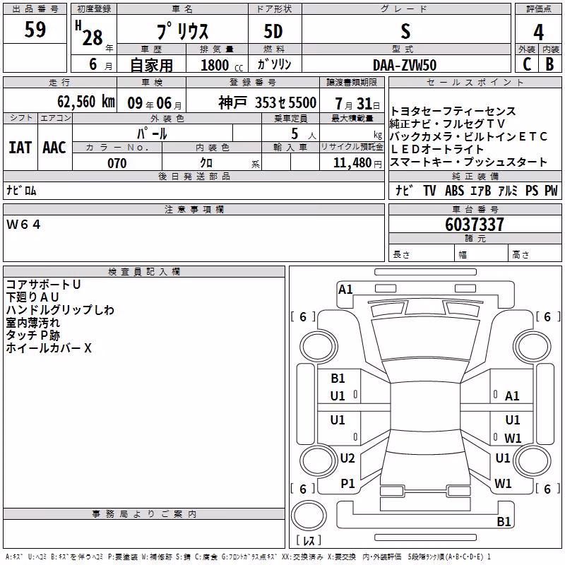Click the exterior rating C
The width and height of the screenshot is (565, 565).
point(527,64)
